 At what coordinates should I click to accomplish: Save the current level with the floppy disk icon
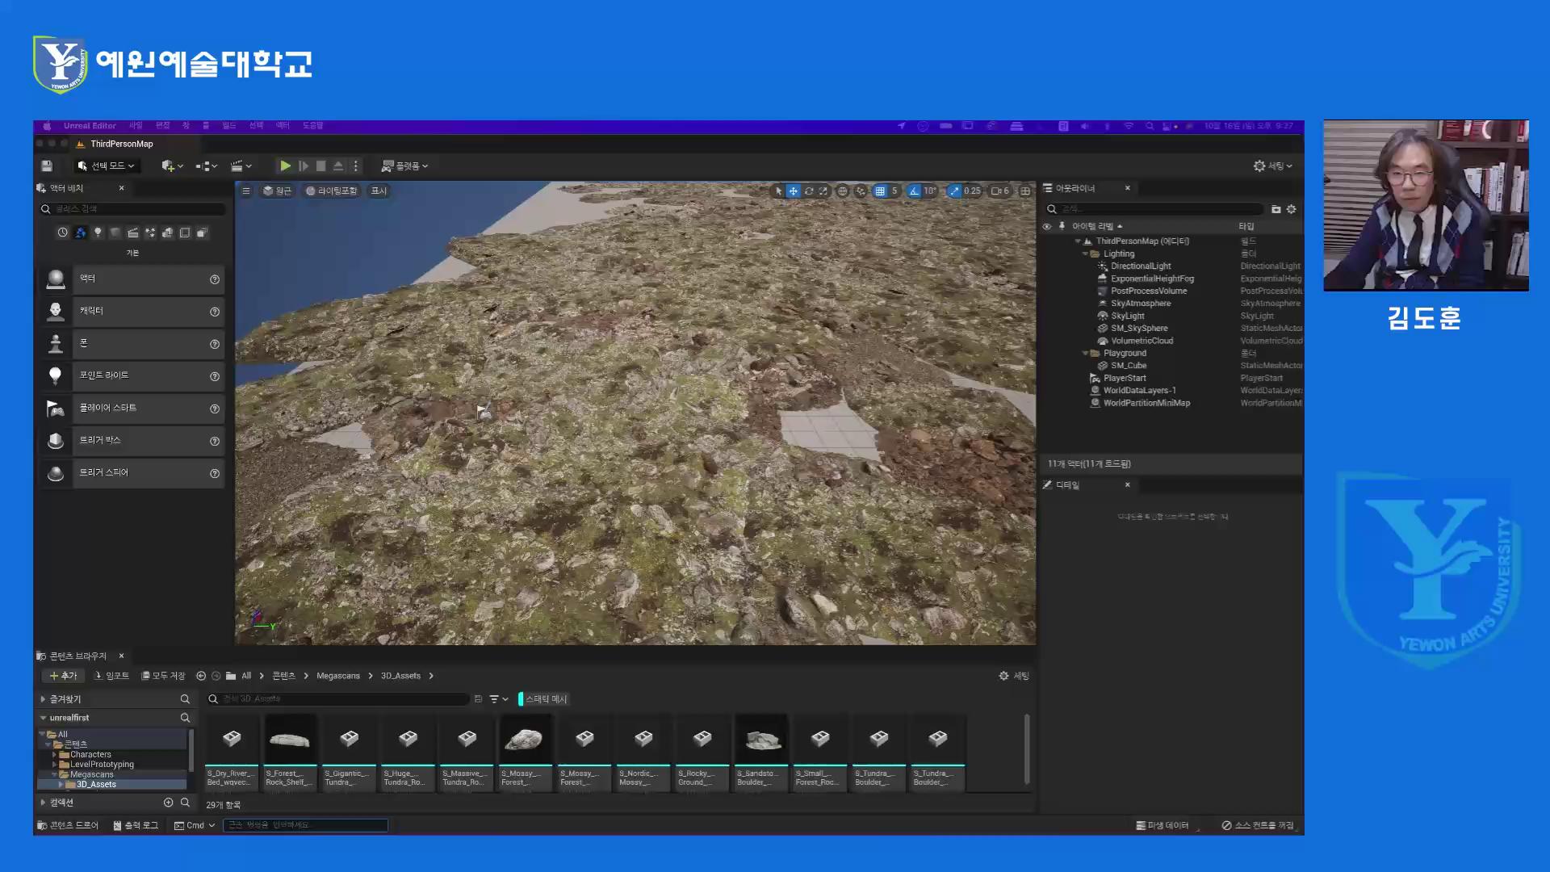point(47,166)
